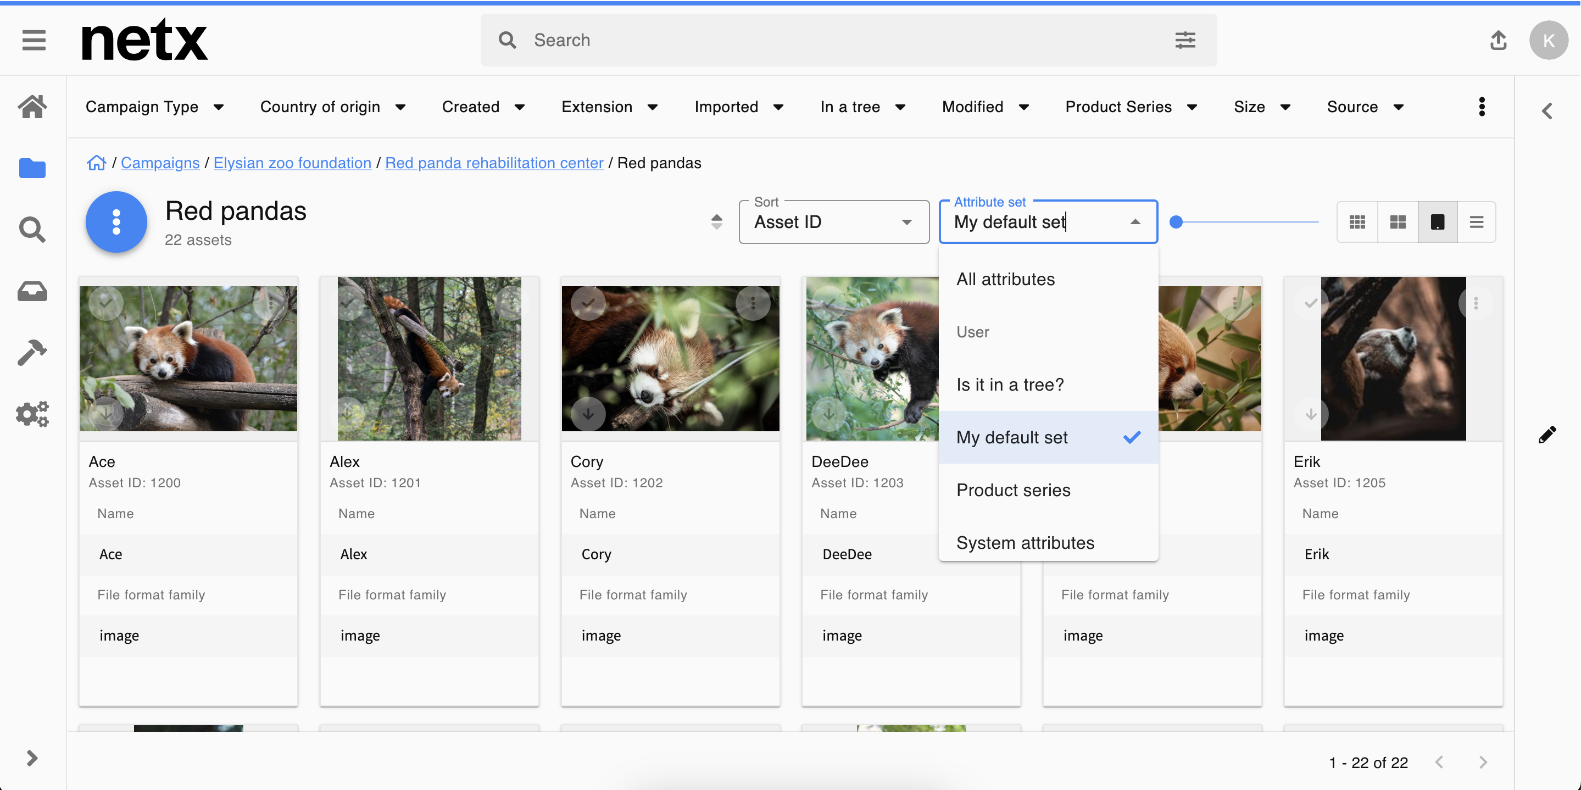Open the hamburger main menu

point(34,41)
